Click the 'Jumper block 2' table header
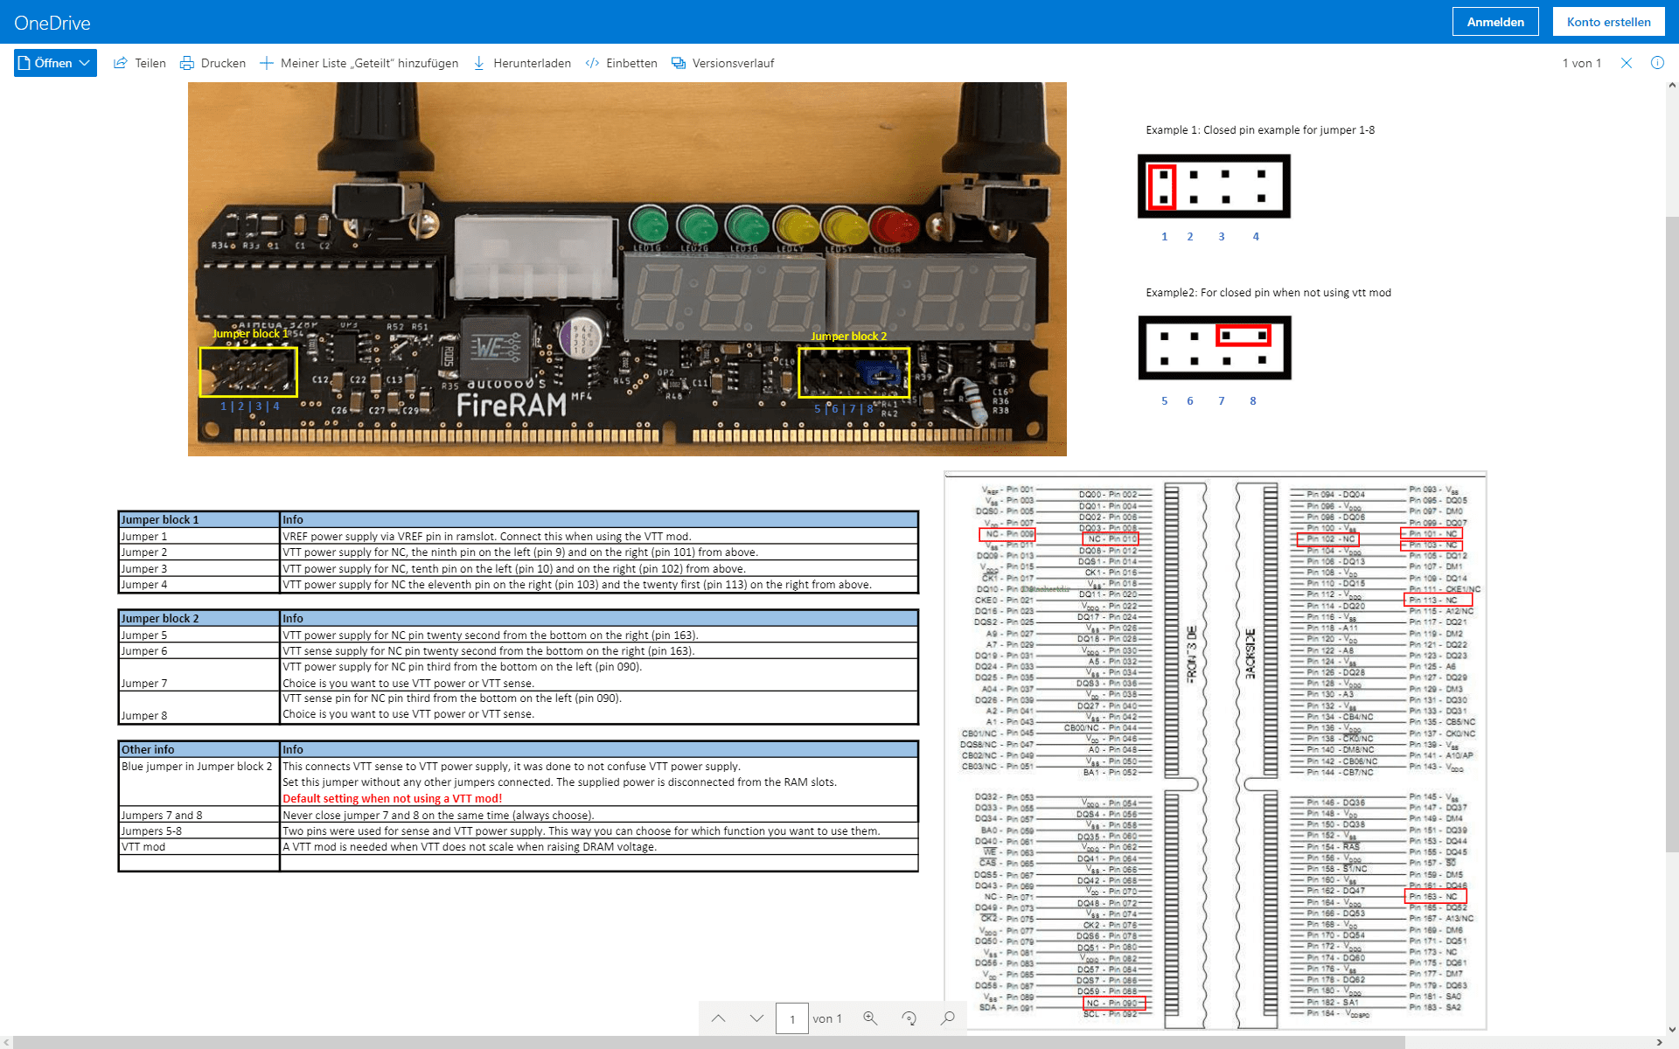 pos(199,618)
